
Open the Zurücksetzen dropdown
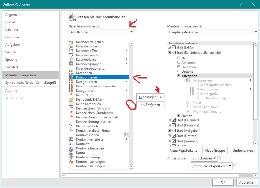coord(204,158)
